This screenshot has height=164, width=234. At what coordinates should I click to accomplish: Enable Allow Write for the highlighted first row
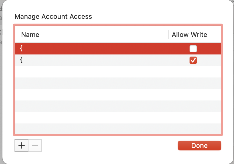(x=193, y=49)
